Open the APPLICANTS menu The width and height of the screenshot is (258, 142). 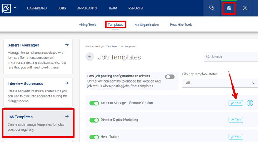coord(87,8)
